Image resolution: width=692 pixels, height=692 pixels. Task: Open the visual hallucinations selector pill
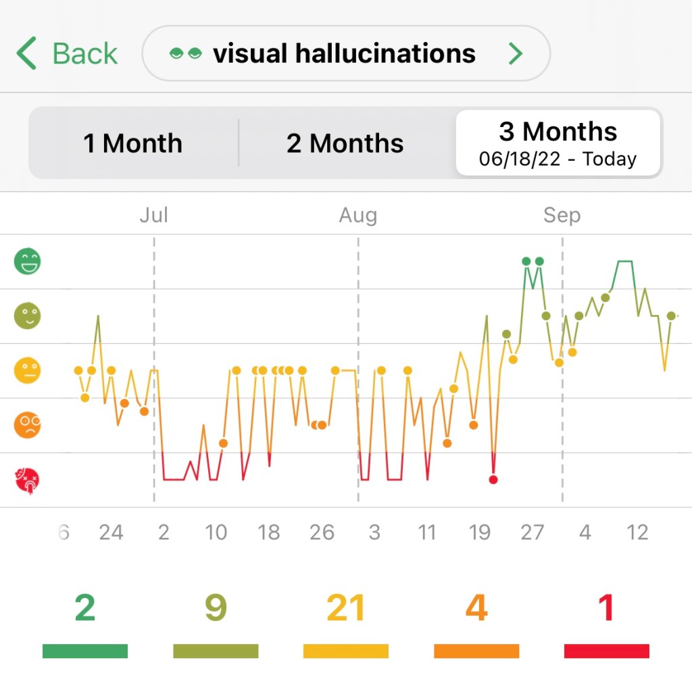(345, 54)
